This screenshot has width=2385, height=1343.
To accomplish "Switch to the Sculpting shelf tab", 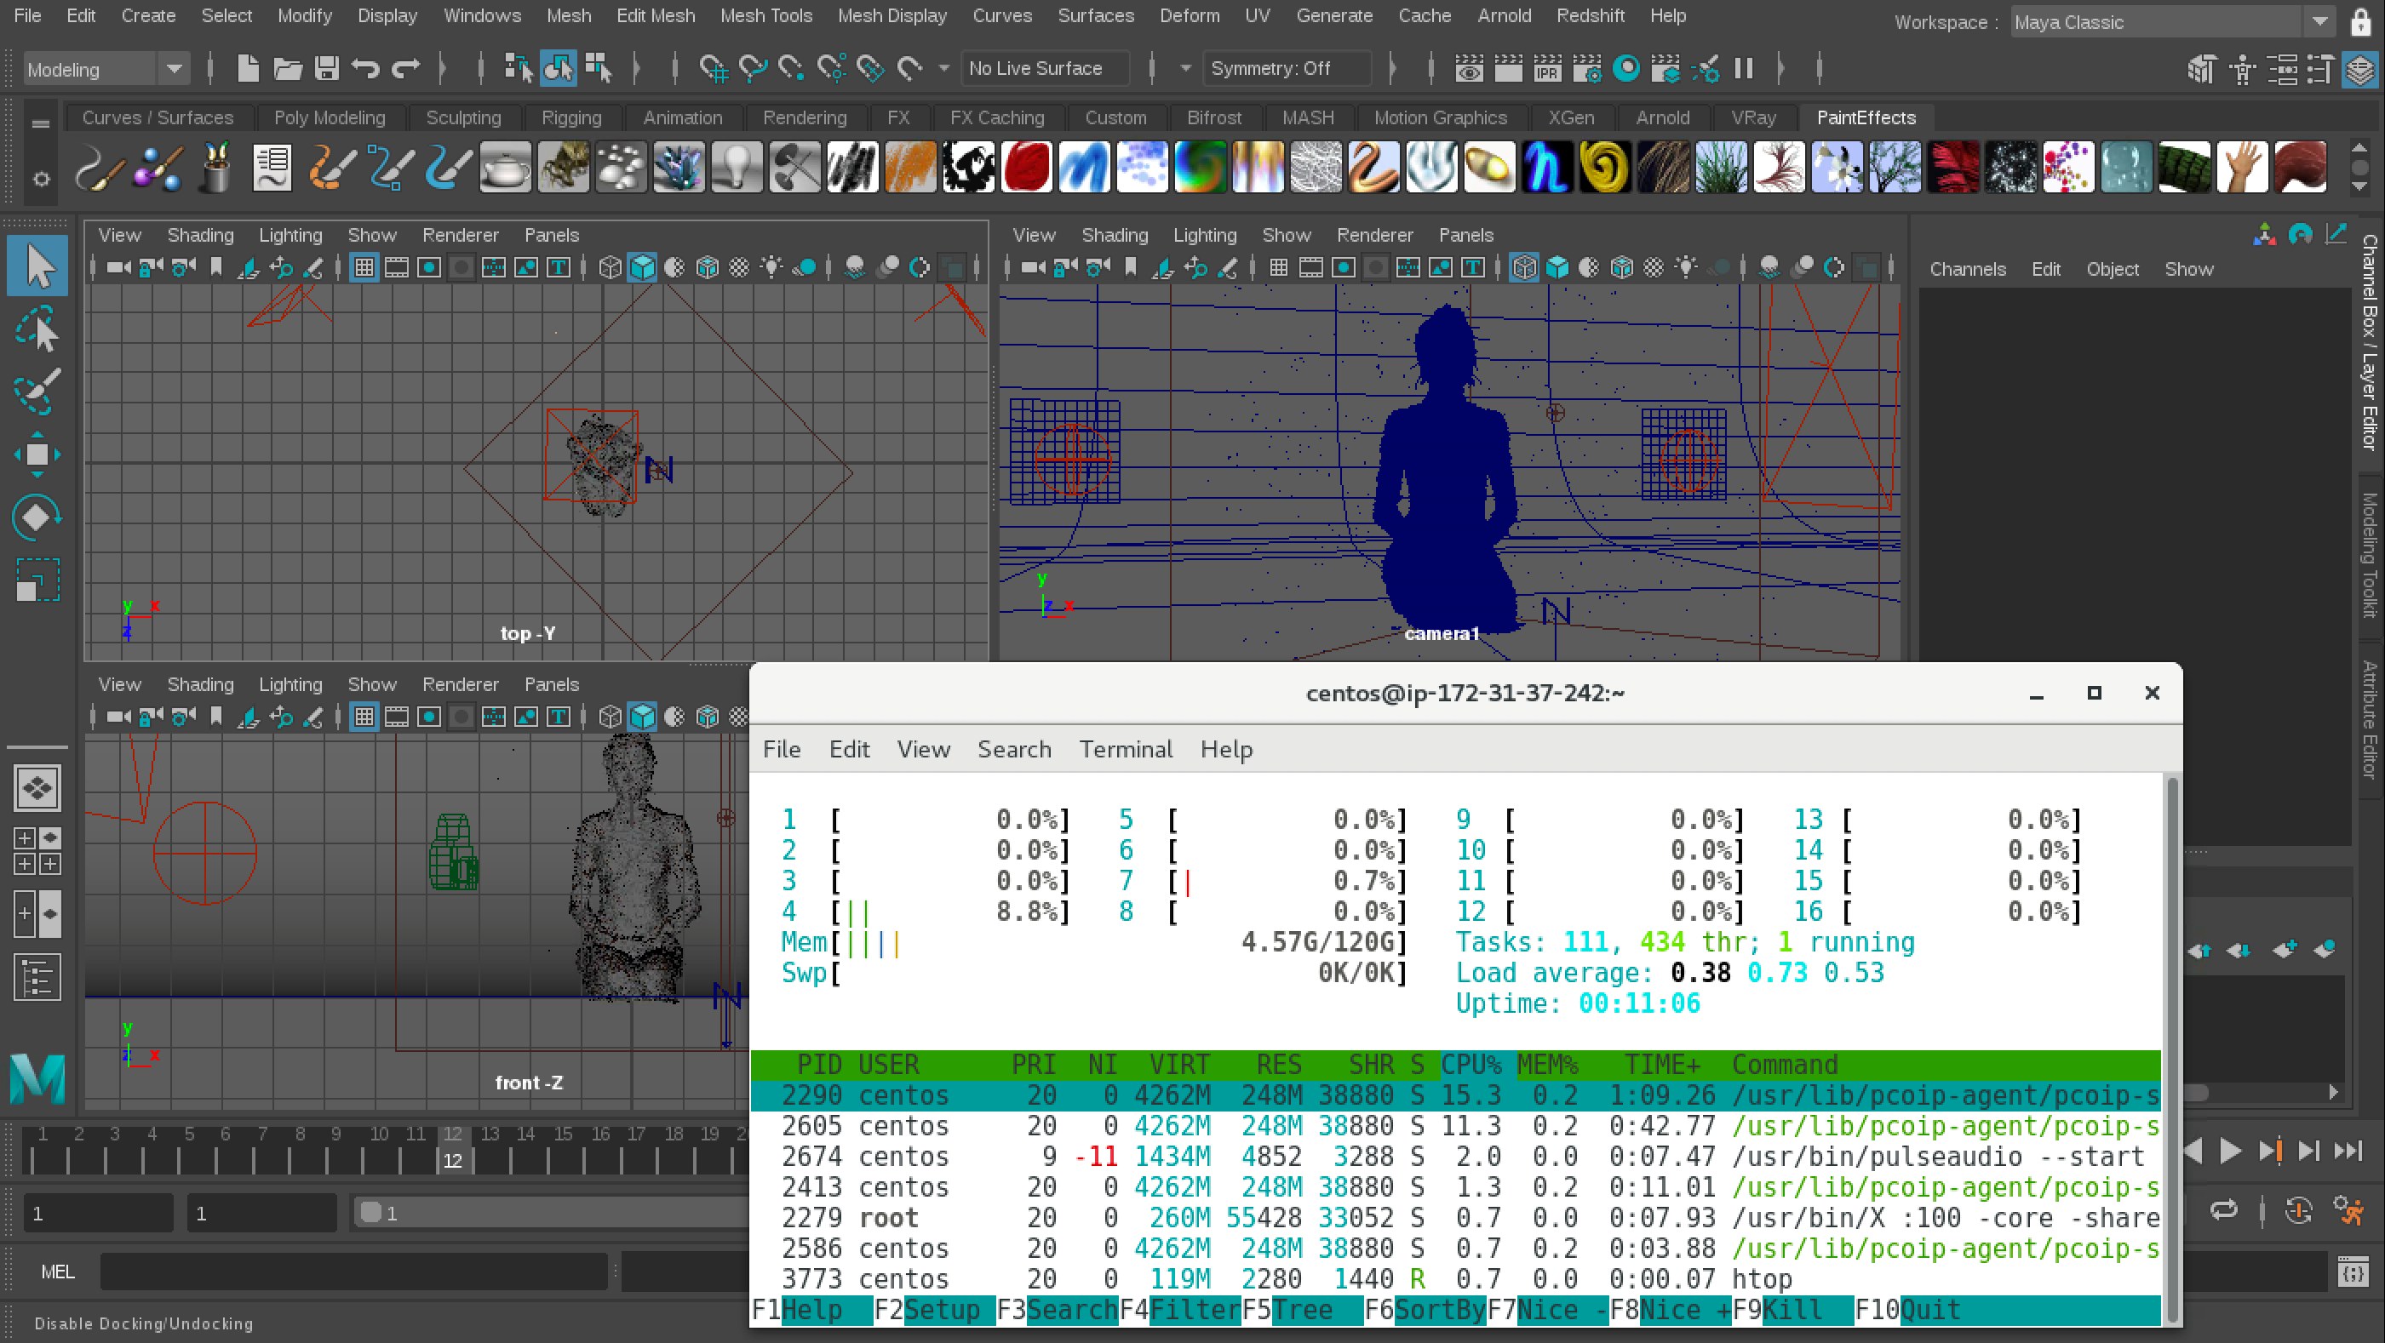I will (x=463, y=117).
